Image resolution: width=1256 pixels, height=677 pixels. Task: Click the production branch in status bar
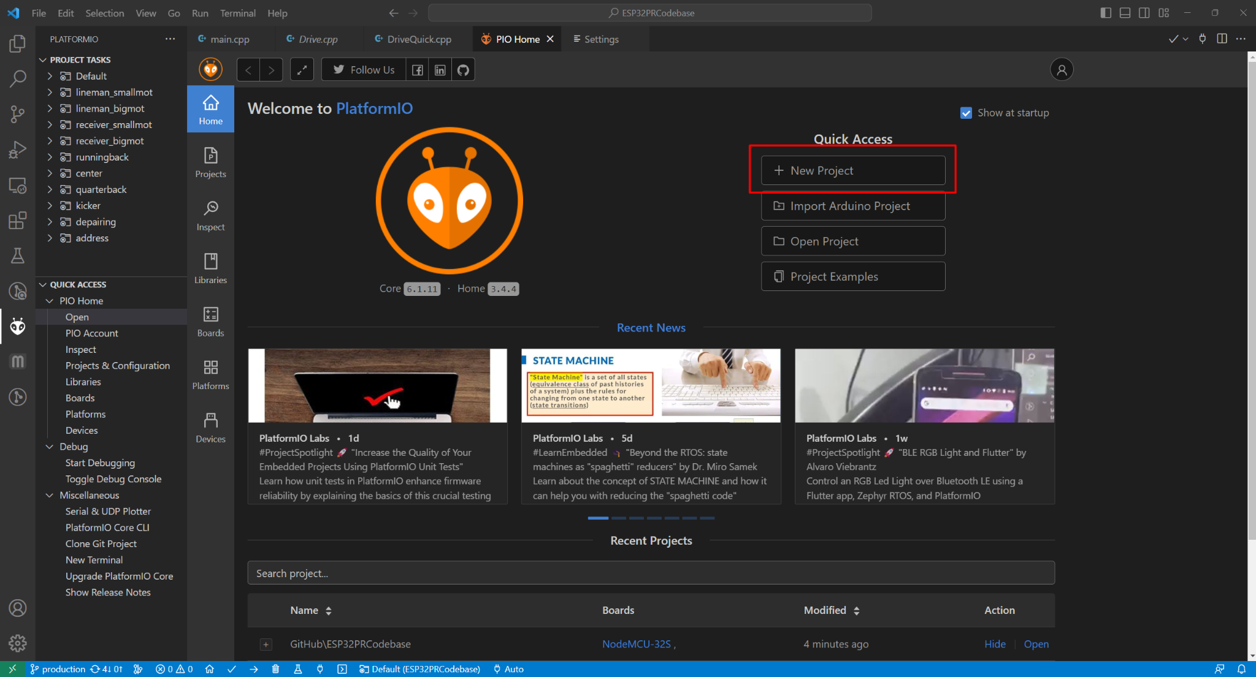[58, 669]
